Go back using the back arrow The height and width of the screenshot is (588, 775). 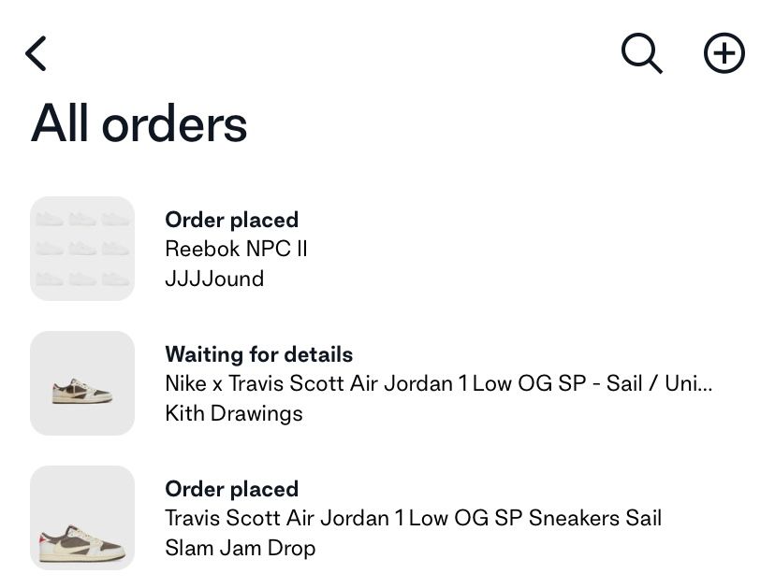pyautogui.click(x=36, y=53)
